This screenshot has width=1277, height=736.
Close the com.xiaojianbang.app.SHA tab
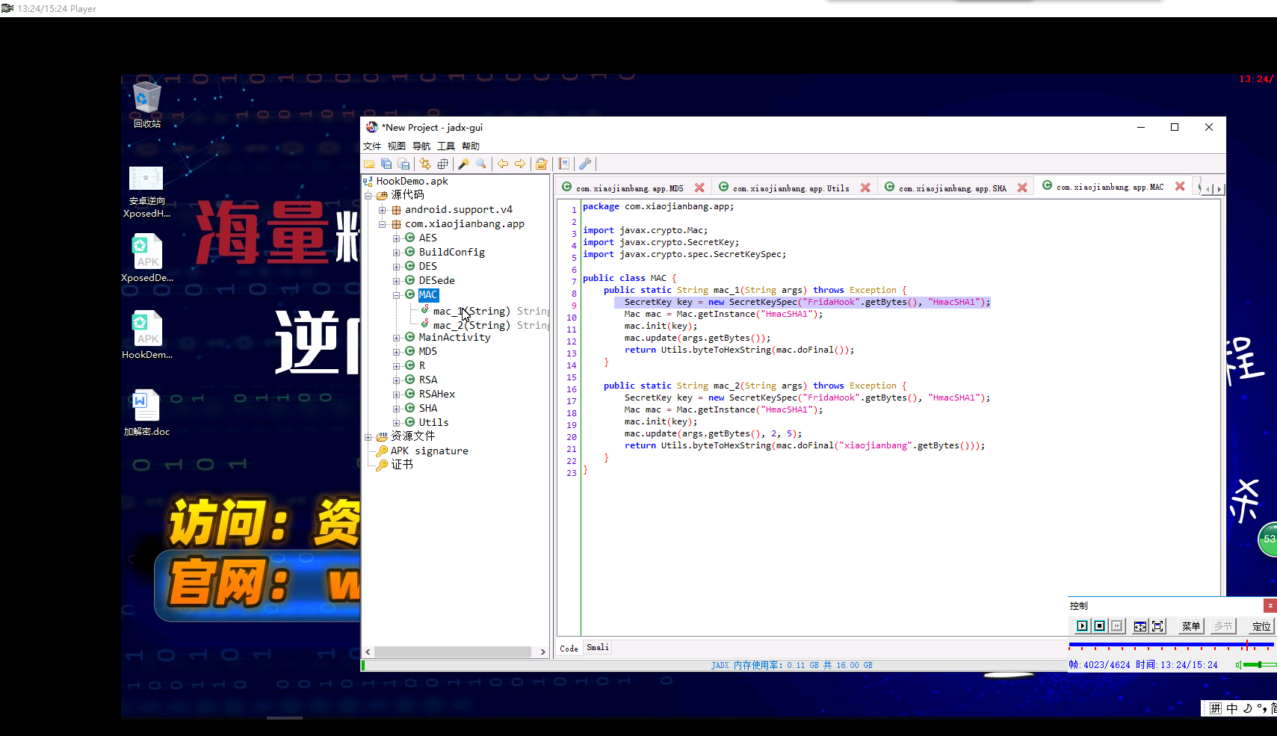point(1022,188)
